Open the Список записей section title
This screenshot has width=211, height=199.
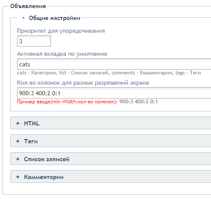(x=47, y=159)
